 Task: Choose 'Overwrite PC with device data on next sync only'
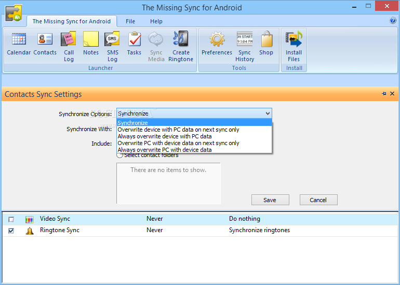point(194,143)
